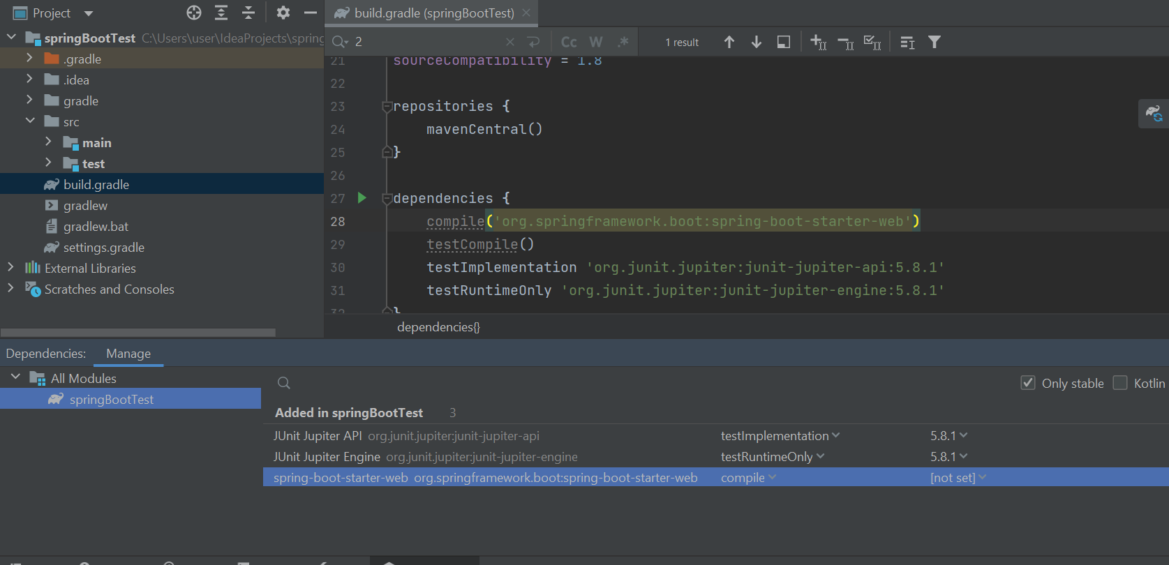The width and height of the screenshot is (1169, 565).
Task: Click the dependency search magnifier icon
Action: tap(283, 383)
